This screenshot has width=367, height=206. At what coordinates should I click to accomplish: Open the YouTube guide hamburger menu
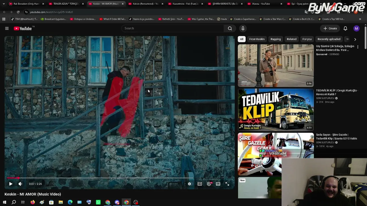7,28
